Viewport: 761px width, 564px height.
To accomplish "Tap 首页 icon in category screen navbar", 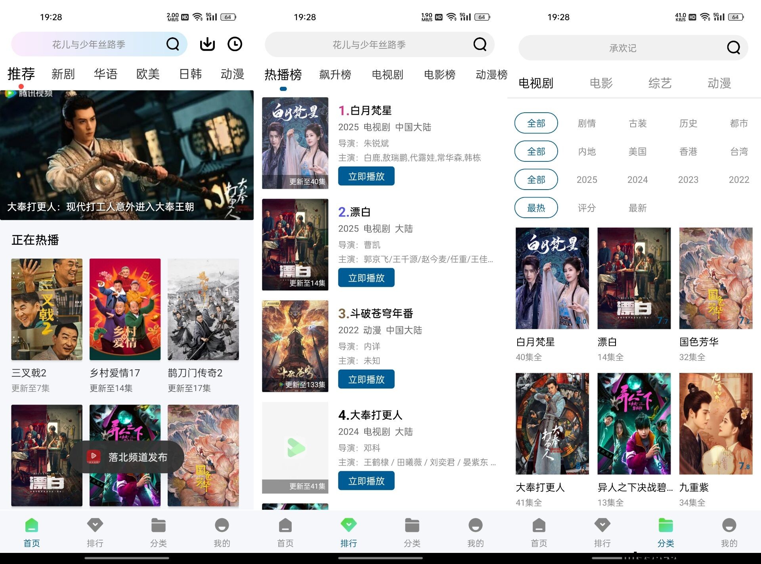I will tap(539, 525).
